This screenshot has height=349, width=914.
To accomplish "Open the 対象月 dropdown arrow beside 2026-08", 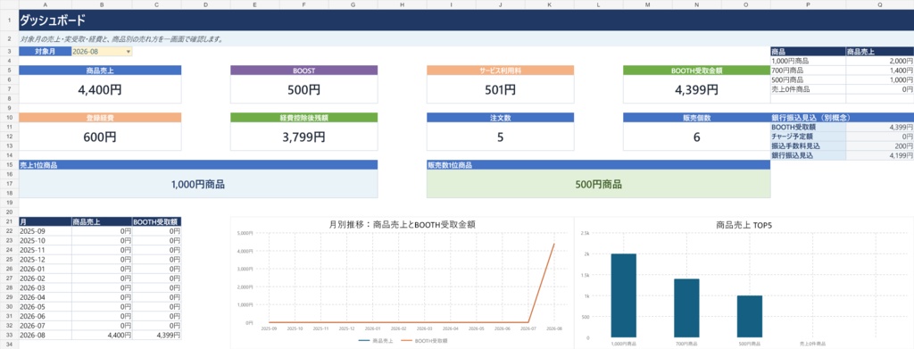I will (129, 51).
